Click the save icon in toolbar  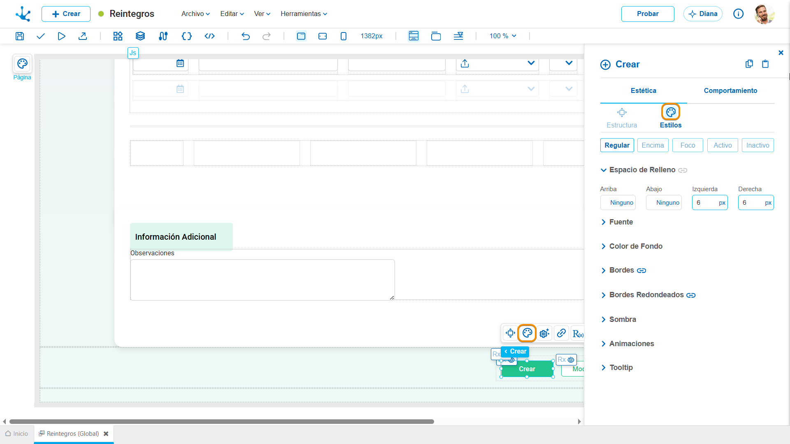tap(19, 36)
